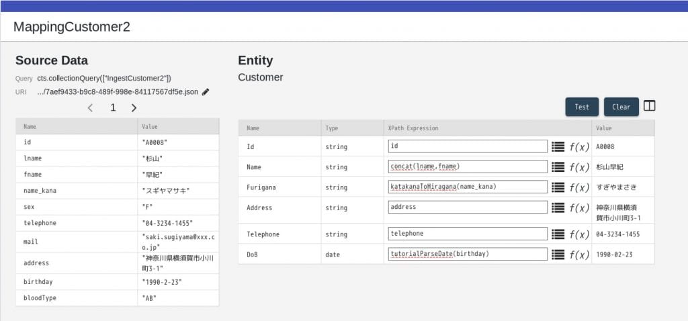Open function picker for Address row
Viewport: 688px width, 321px height.
coord(579,208)
